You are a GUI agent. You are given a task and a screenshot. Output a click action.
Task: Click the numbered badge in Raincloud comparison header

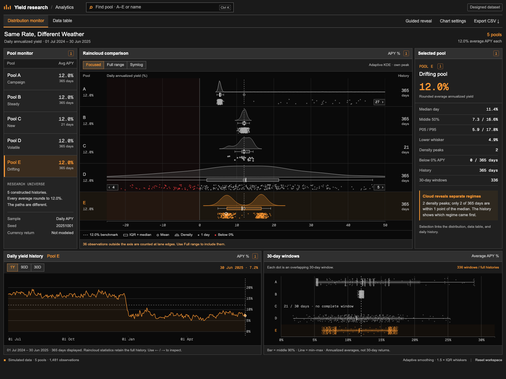406,53
